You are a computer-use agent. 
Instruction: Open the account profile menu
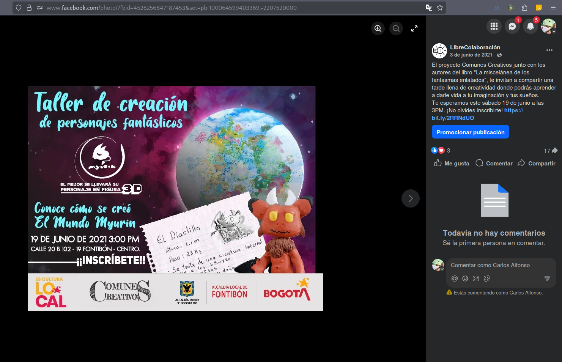549,26
